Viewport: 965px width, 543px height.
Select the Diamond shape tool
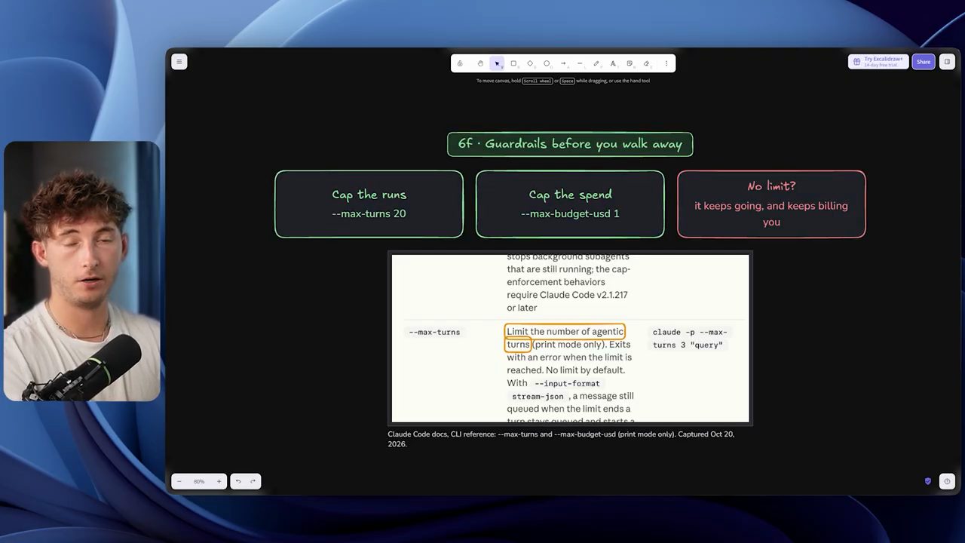click(530, 63)
